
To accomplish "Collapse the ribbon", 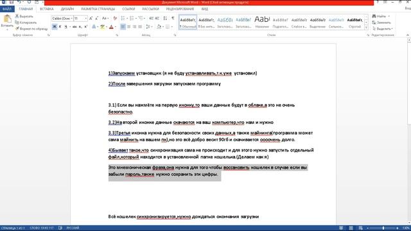I will point(408,35).
